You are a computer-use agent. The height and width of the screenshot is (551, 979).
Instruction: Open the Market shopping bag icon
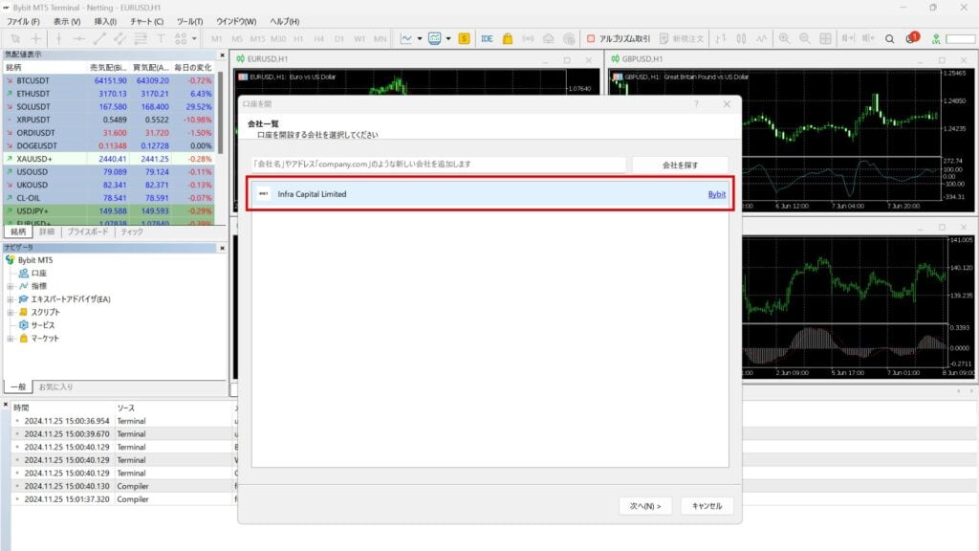[508, 38]
